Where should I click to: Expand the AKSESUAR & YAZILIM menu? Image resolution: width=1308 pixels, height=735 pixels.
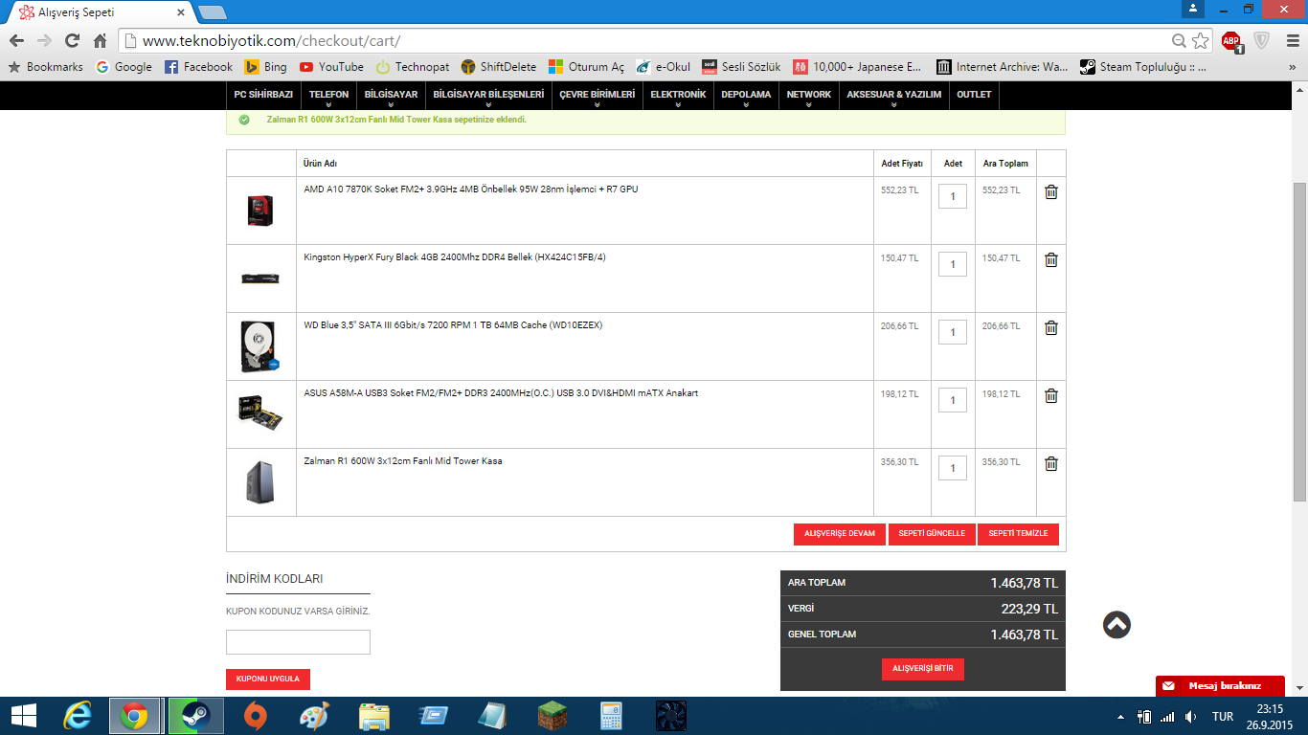(894, 95)
